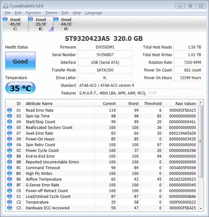
Task: Select the H: drive tab
Action: tap(66, 24)
